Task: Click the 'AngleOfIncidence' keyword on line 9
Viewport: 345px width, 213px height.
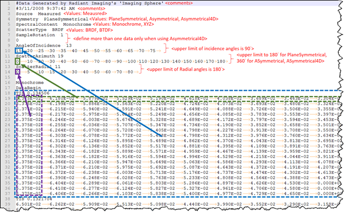Action: 38,45
